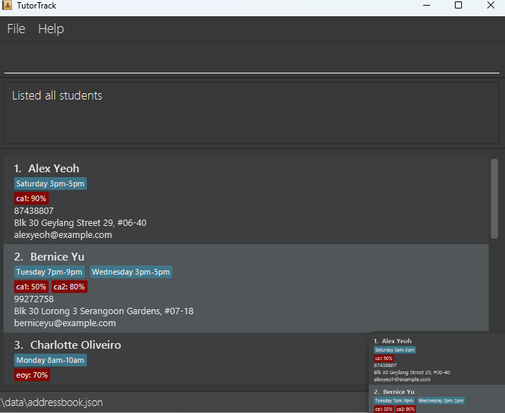
Task: Select the Charlotte Oliveiro student name
Action: pyautogui.click(x=76, y=345)
